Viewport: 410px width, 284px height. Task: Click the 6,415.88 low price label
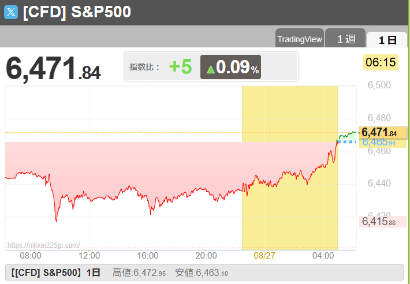tap(383, 222)
